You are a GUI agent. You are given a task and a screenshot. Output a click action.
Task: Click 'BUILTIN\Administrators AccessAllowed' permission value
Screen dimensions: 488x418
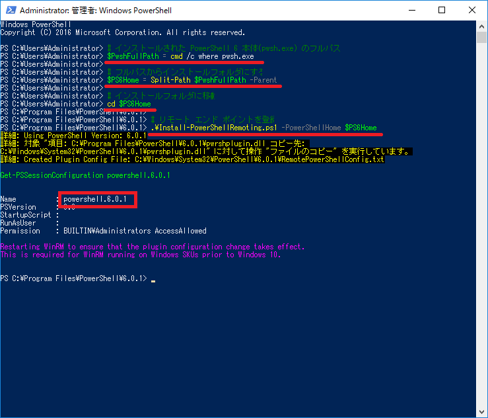[135, 231]
